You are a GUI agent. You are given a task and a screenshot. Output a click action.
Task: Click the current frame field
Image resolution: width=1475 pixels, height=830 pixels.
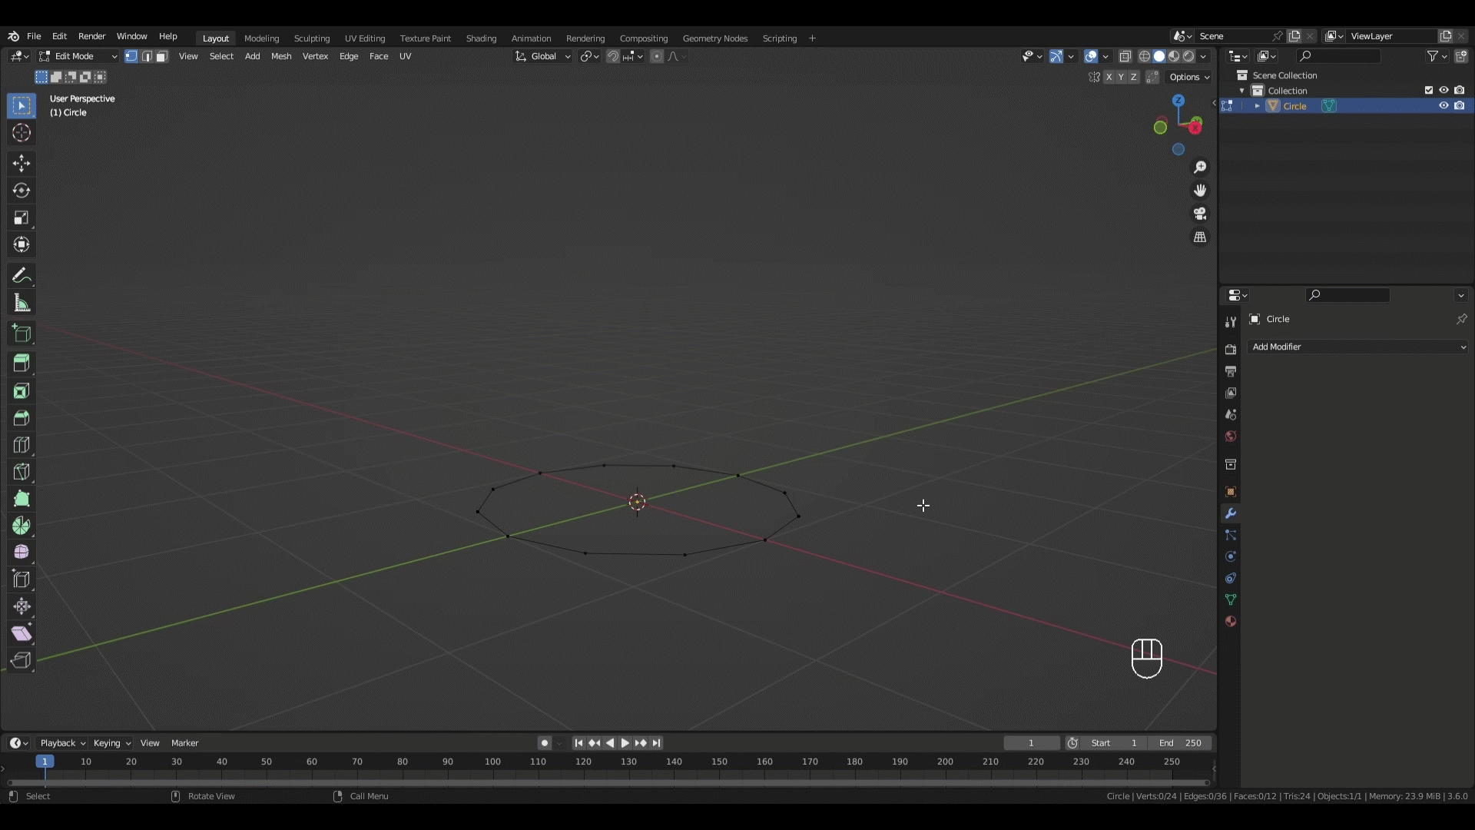[x=1031, y=743]
